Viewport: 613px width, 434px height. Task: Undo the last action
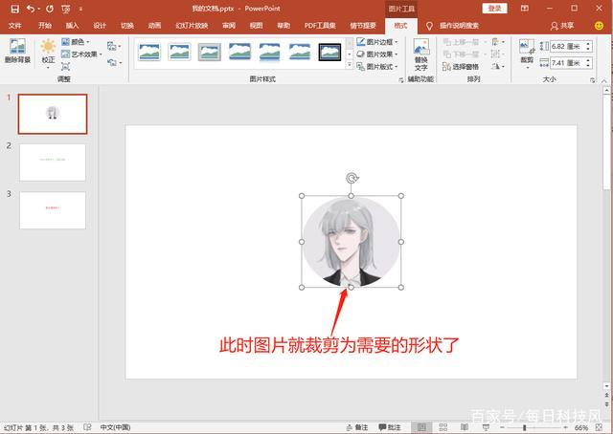point(30,9)
